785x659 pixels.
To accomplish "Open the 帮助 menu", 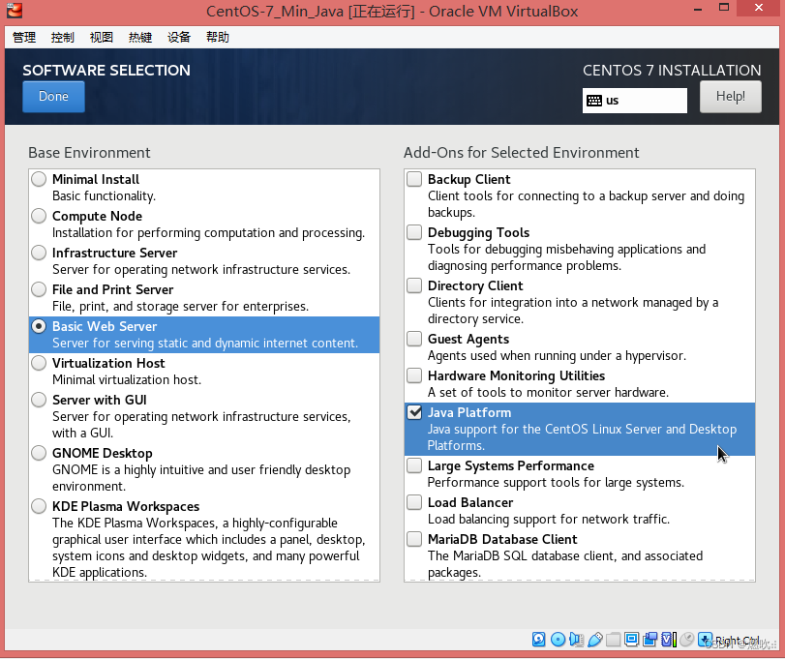I will [x=218, y=38].
